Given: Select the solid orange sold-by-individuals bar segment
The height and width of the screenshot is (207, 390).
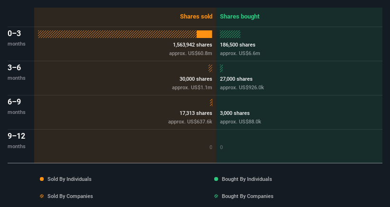Looking at the screenshot, I should 204,34.
